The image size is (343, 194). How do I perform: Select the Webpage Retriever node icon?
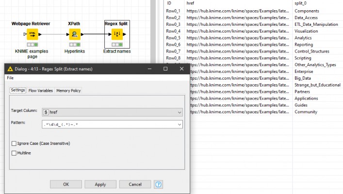tap(33, 34)
